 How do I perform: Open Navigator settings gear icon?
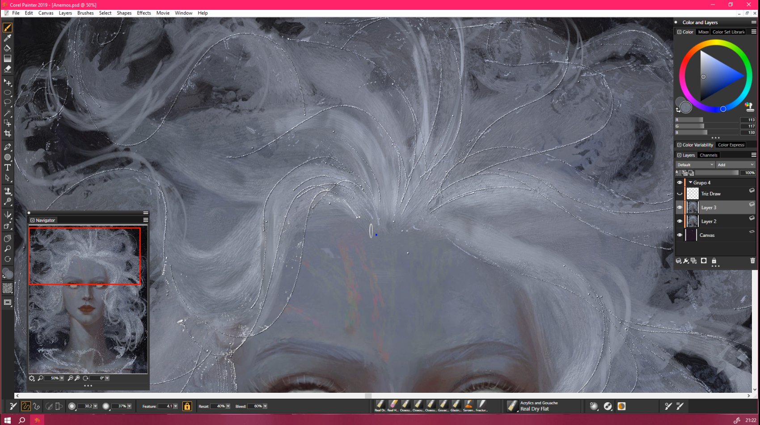32,378
